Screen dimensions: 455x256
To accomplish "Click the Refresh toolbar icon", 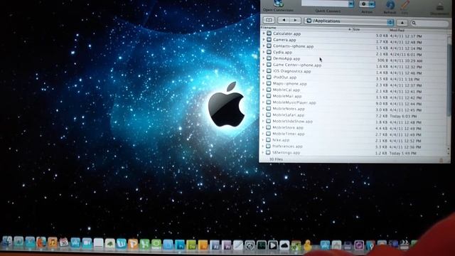I will point(390,5).
